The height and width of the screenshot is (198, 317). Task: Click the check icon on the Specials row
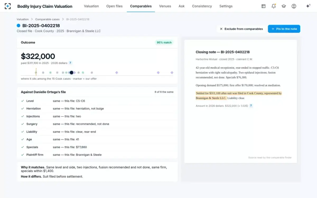pyautogui.click(x=22, y=147)
